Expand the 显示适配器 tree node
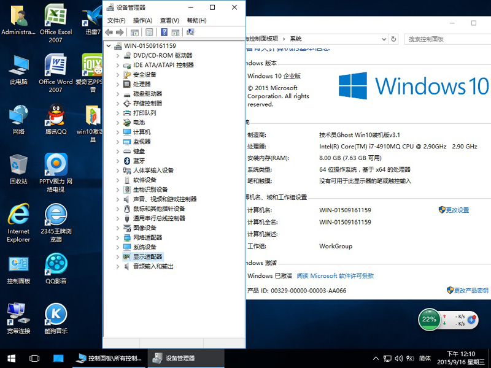The width and height of the screenshot is (491, 368). tap(118, 257)
